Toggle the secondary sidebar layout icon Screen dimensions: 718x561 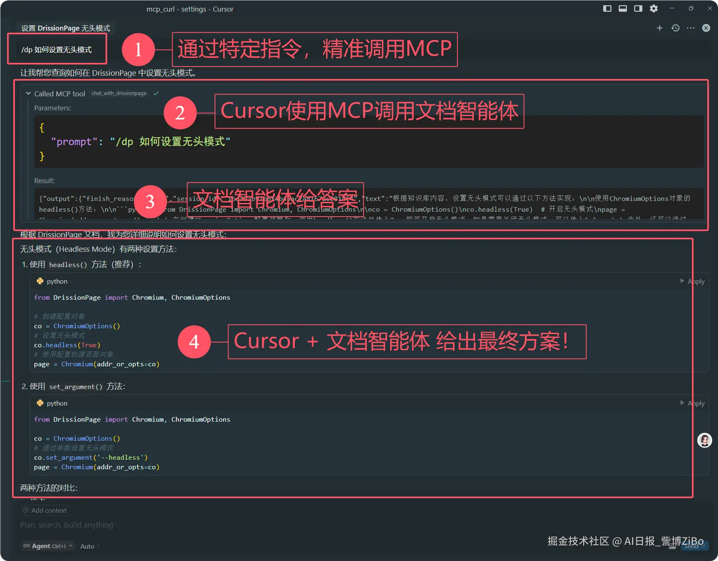638,8
